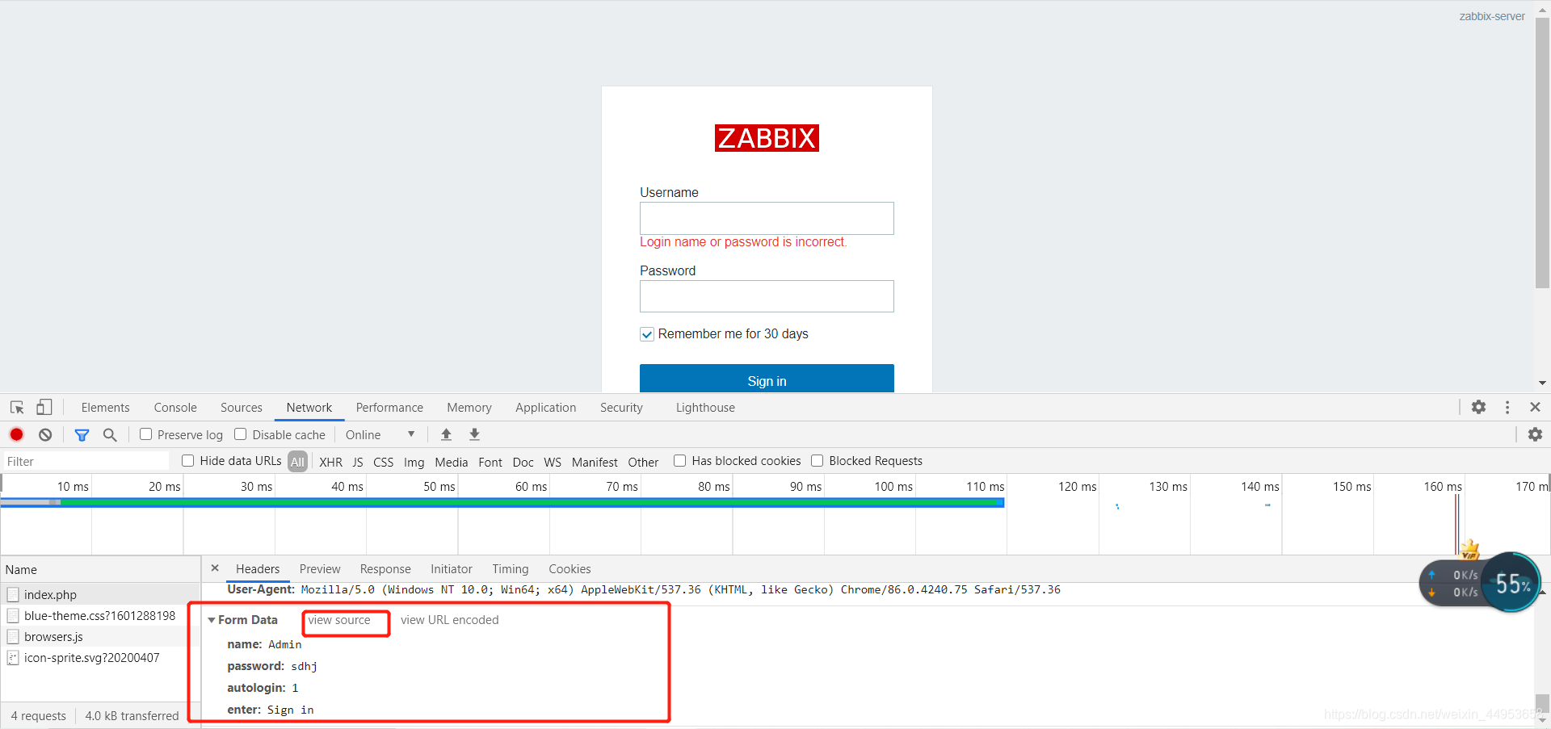Open DevTools settings gear
The height and width of the screenshot is (729, 1551).
1478,407
